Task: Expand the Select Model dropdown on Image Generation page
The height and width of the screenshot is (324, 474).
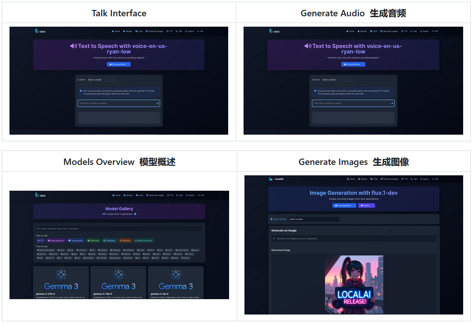Action: click(314, 220)
